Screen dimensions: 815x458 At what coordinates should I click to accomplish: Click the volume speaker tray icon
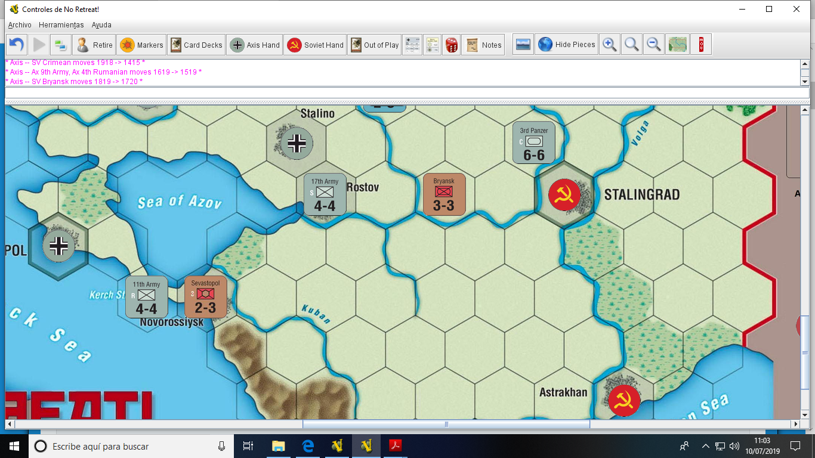[734, 446]
